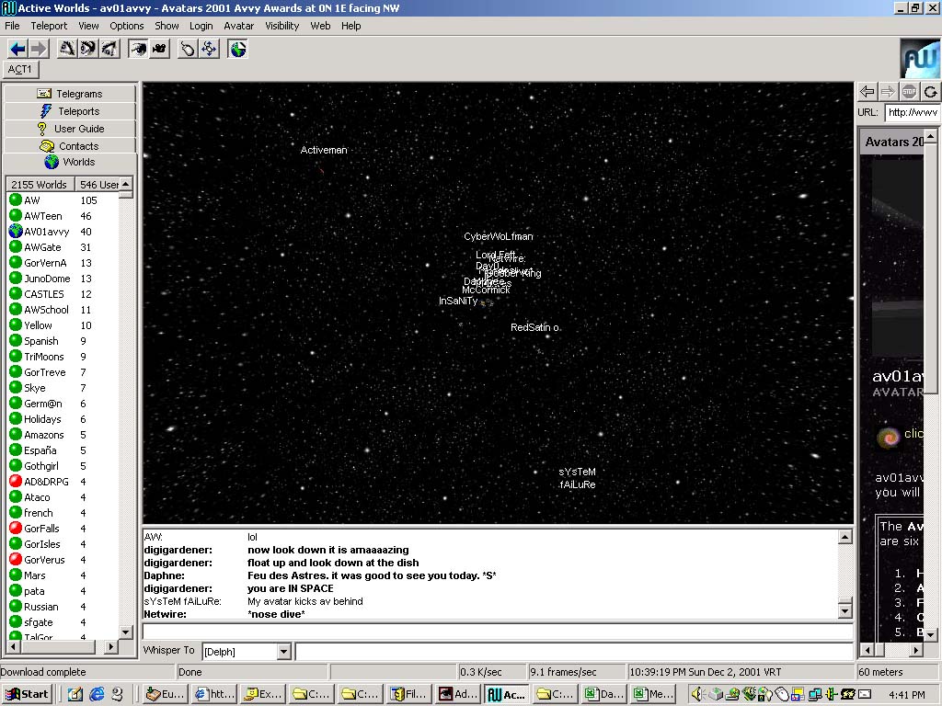Toggle mouse move mode icon
The width and height of the screenshot is (942, 706).
click(188, 49)
